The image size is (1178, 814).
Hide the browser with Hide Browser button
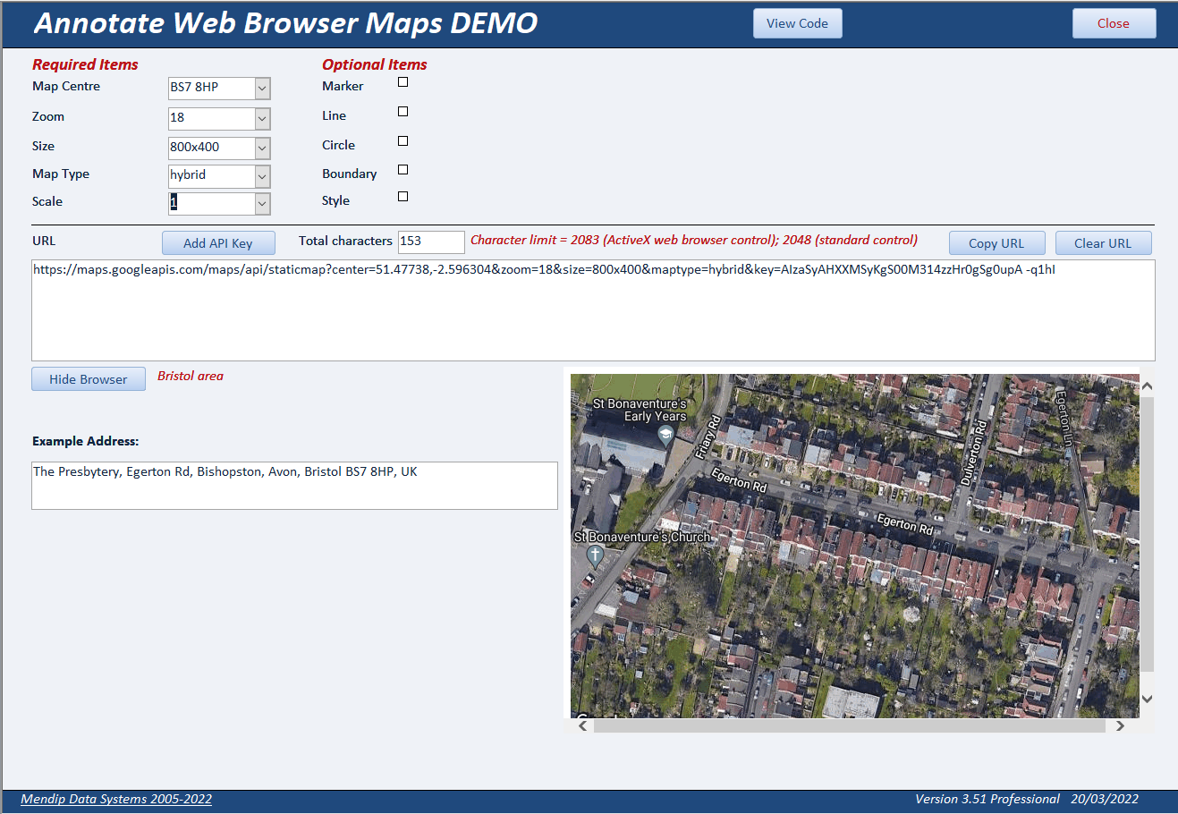89,379
